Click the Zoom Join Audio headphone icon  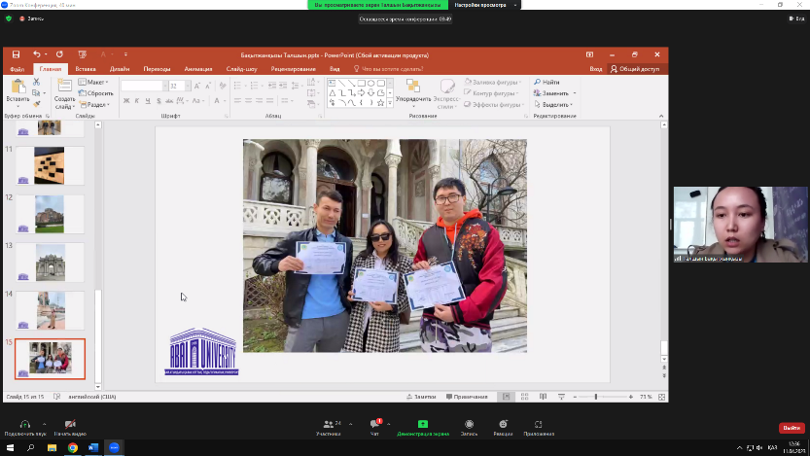(23, 424)
